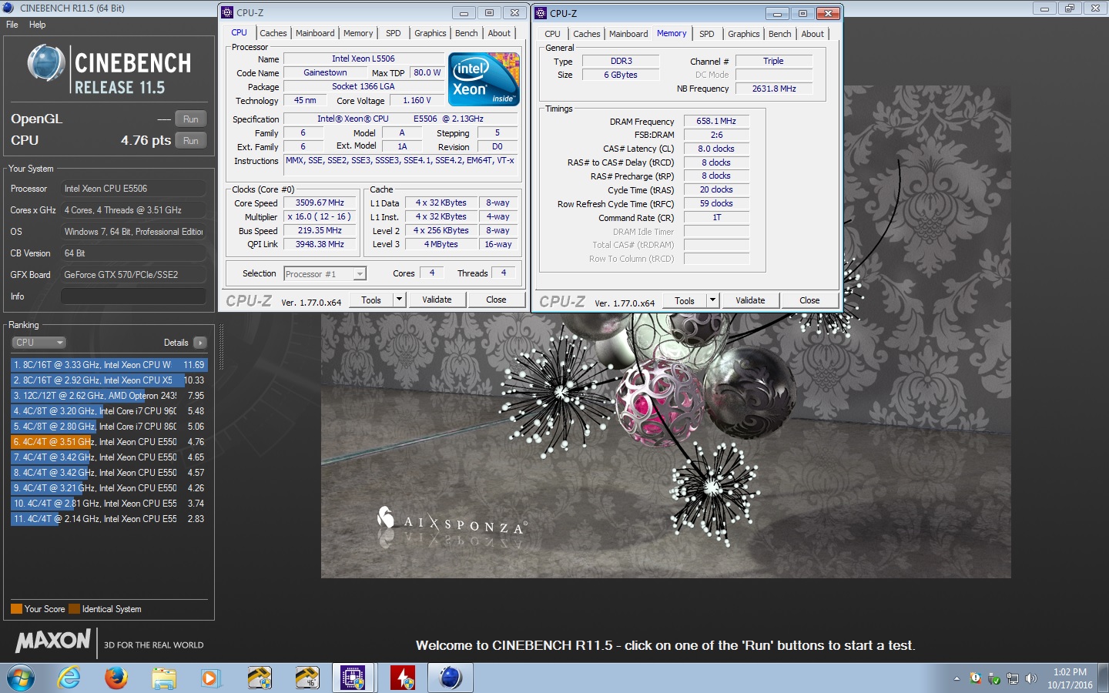Click the right CPU-Z window title icon

click(x=541, y=13)
